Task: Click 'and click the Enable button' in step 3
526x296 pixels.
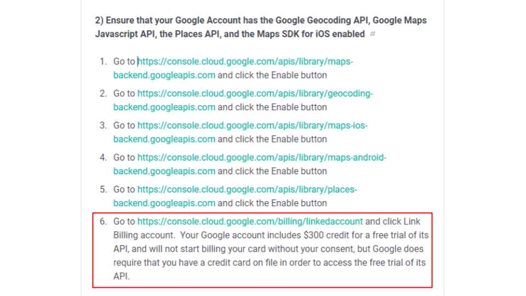Action: pyautogui.click(x=272, y=139)
